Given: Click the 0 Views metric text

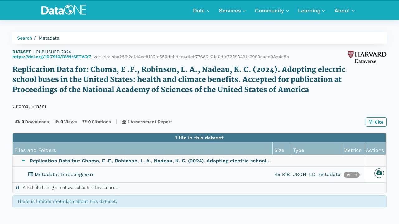Looking at the screenshot, I should [69, 122].
